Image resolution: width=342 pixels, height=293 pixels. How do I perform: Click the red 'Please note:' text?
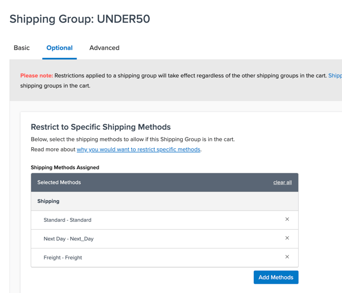pyautogui.click(x=36, y=76)
